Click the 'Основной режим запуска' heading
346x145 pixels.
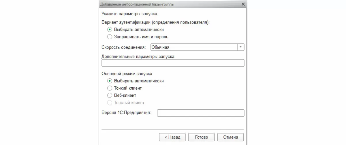coord(127,74)
